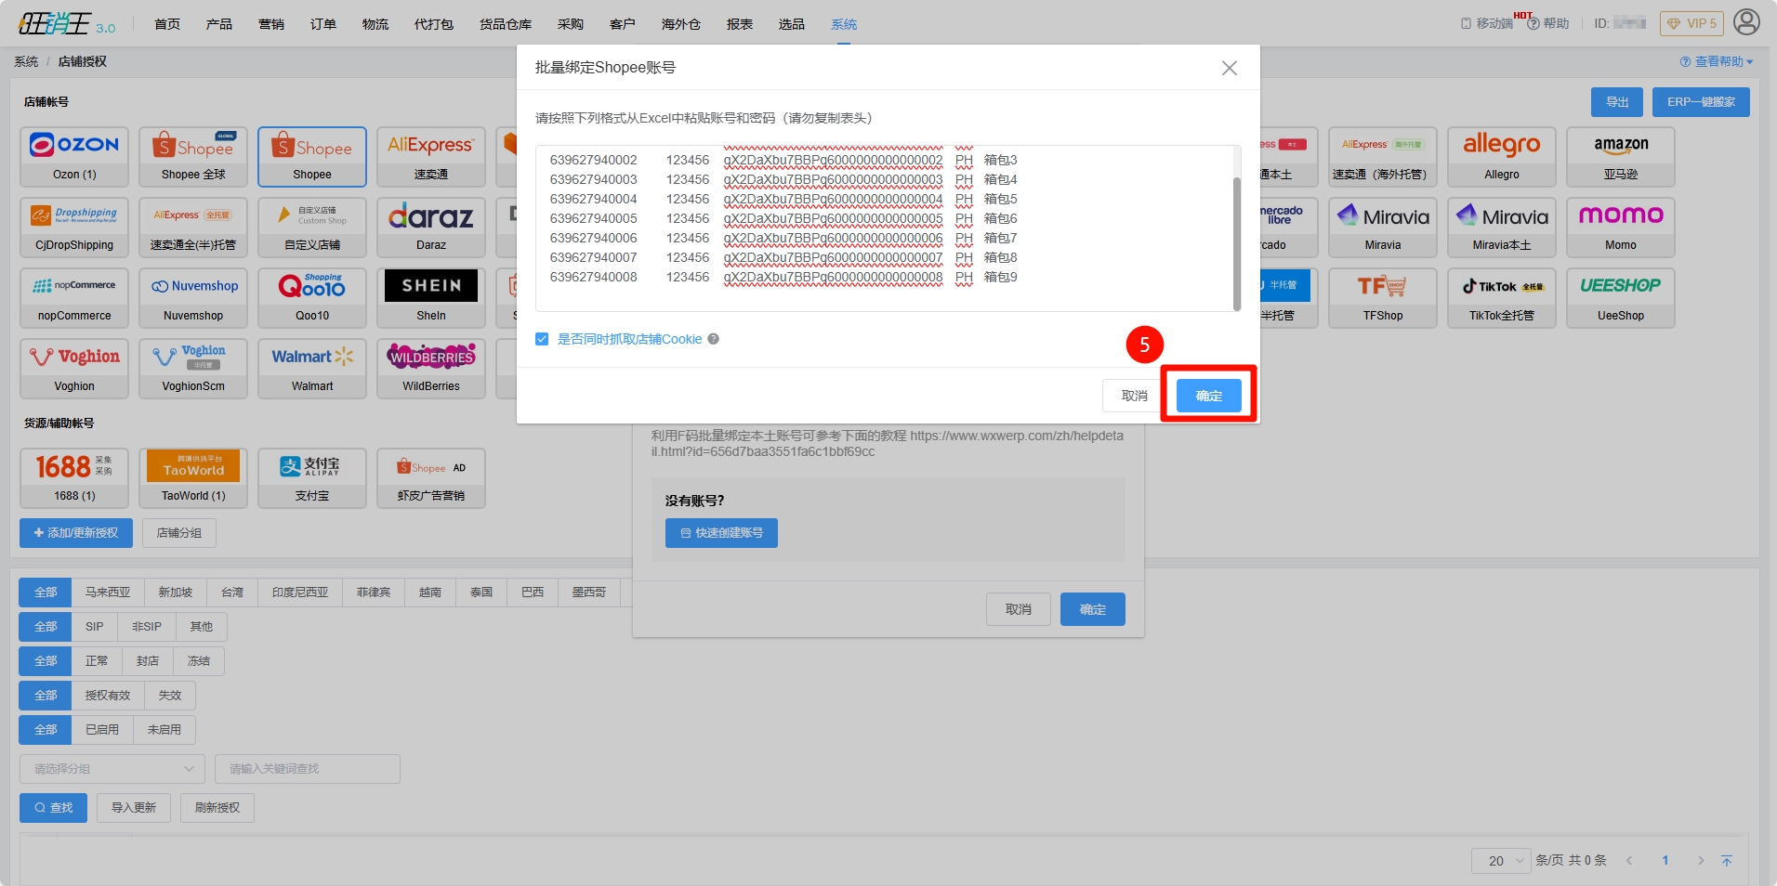
Task: Select the SHEIN platform tile
Action: click(430, 297)
